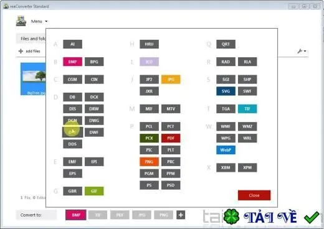The image size is (324, 229).
Task: Choose the JXR format
Action: [149, 91]
